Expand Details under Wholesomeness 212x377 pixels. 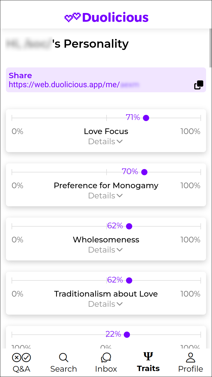[105, 250]
